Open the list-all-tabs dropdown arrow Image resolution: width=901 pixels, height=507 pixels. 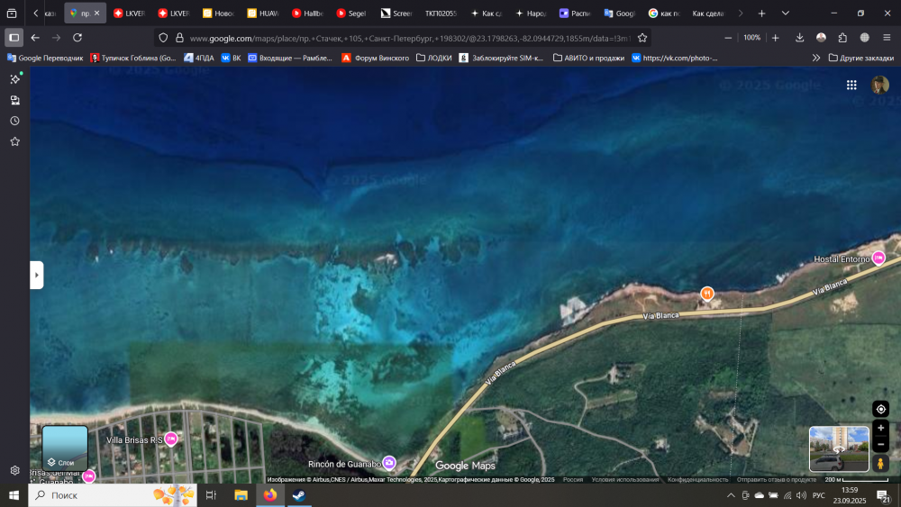786,14
